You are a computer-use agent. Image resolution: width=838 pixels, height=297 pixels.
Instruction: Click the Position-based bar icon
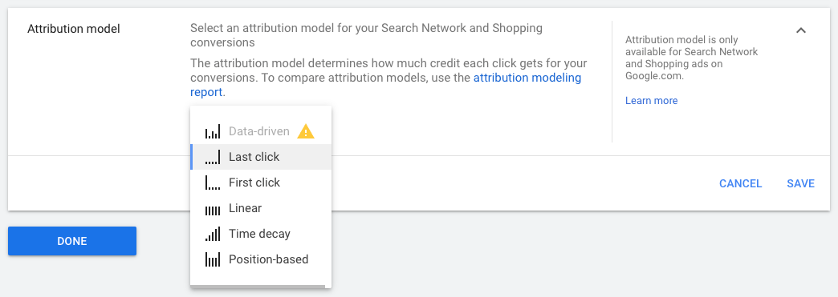click(x=212, y=259)
